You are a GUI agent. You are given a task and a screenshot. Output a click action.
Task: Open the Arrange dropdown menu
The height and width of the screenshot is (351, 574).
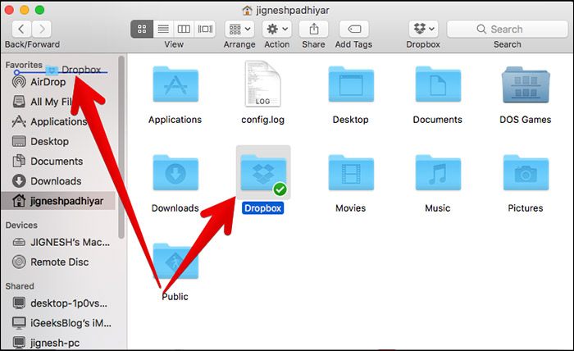tap(239, 29)
